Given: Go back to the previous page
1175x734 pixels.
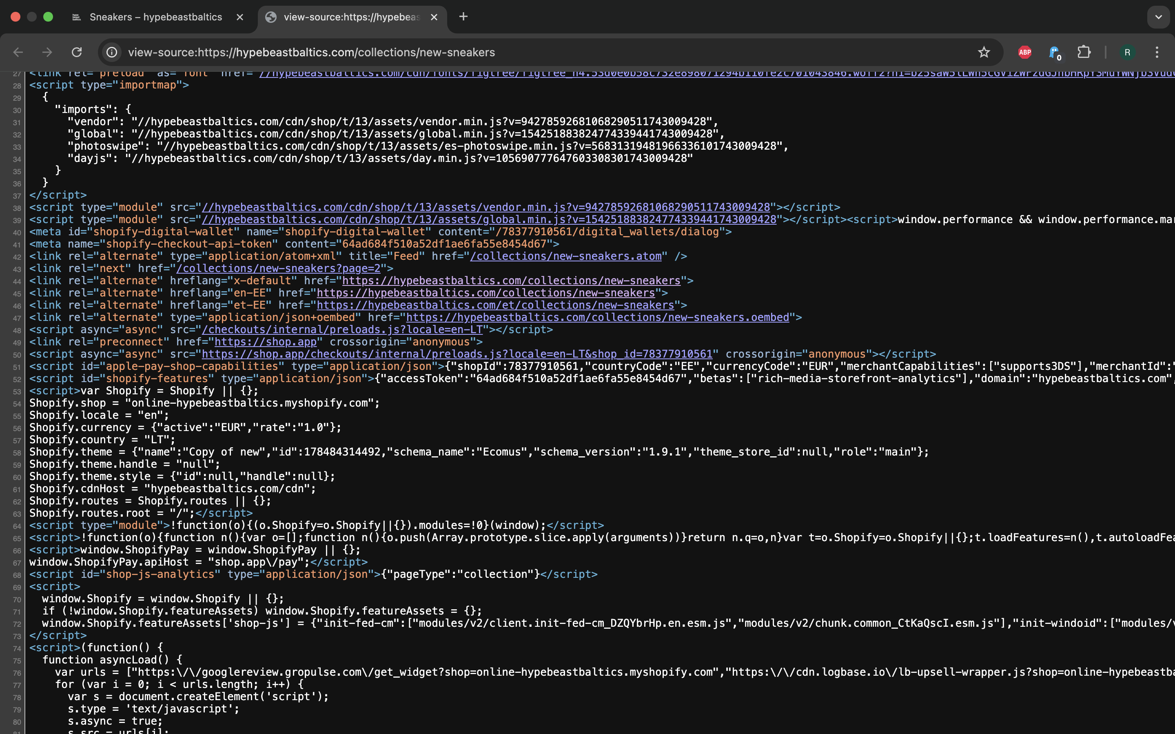Looking at the screenshot, I should pos(18,53).
